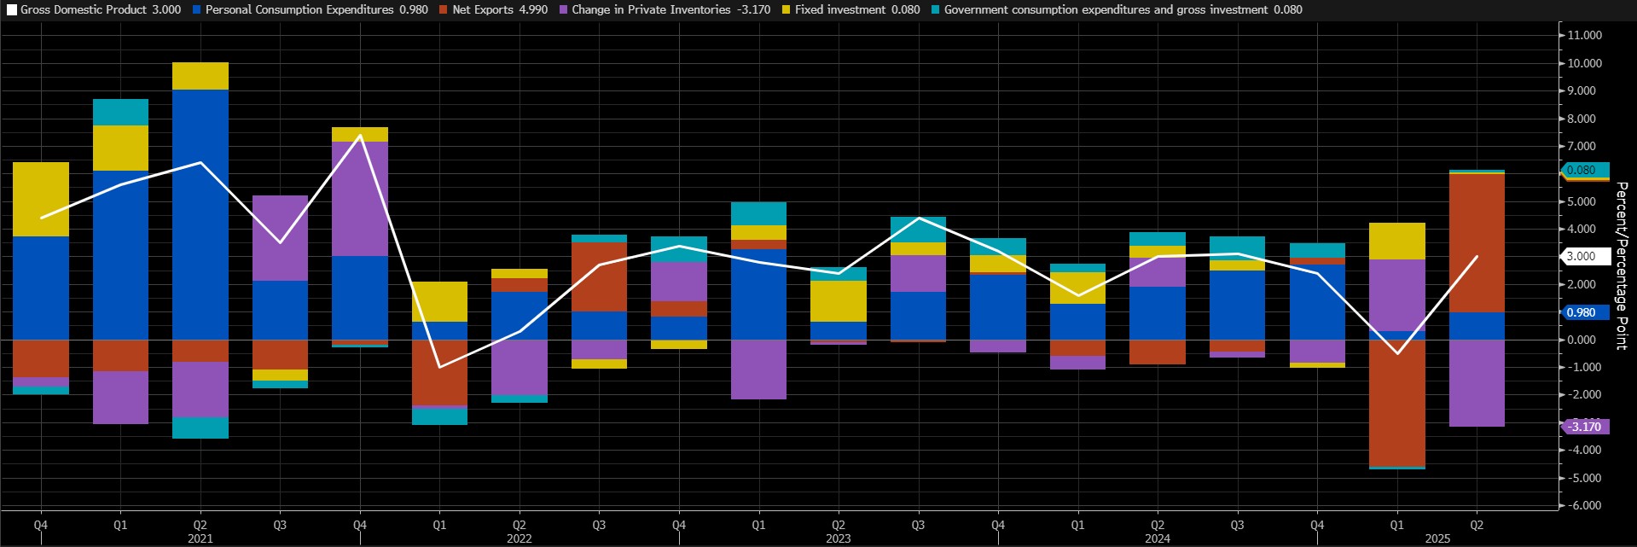1637x547 pixels.
Task: Click the Percent/Percentage Point axis title
Action: tap(1622, 265)
